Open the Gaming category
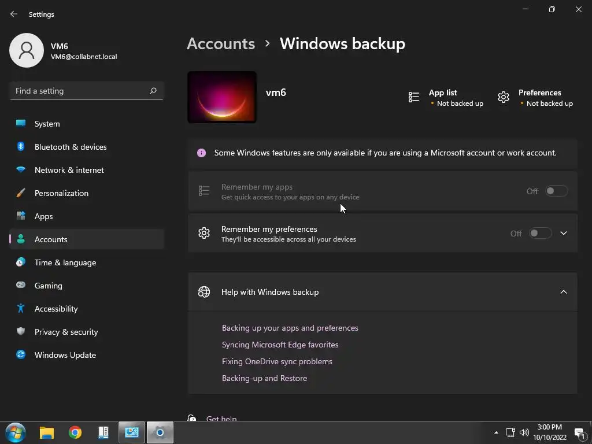Screen dimensions: 592x444 [x=87, y=286]
